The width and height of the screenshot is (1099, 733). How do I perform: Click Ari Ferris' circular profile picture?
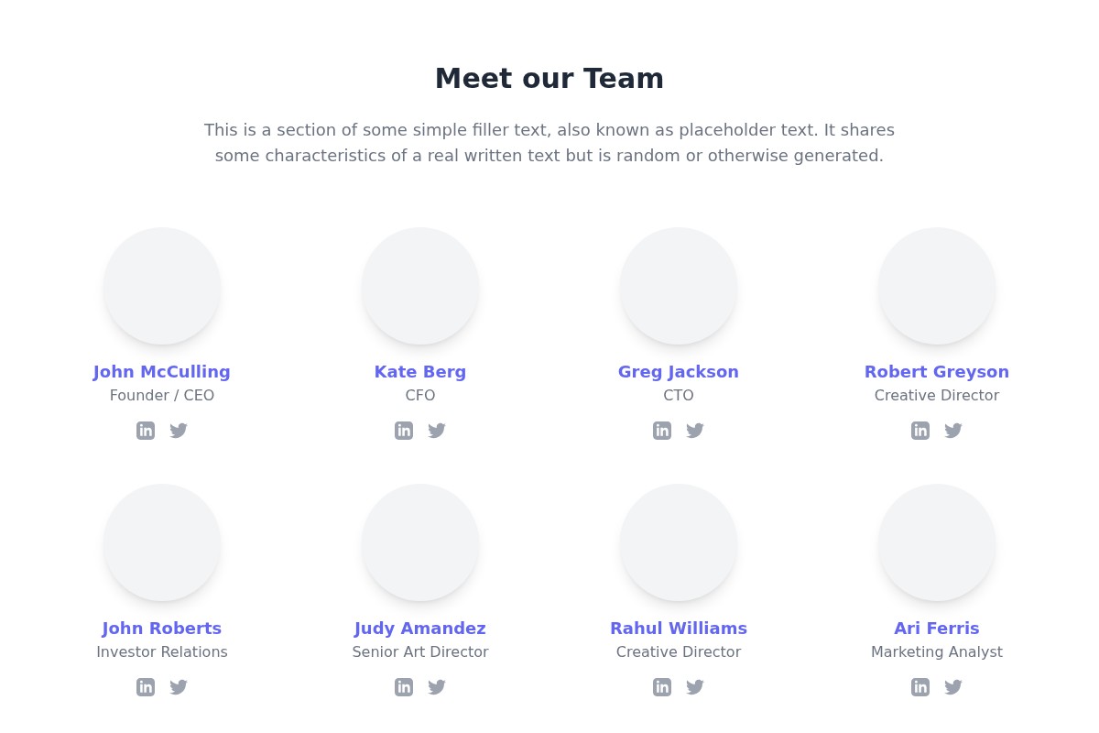point(936,542)
